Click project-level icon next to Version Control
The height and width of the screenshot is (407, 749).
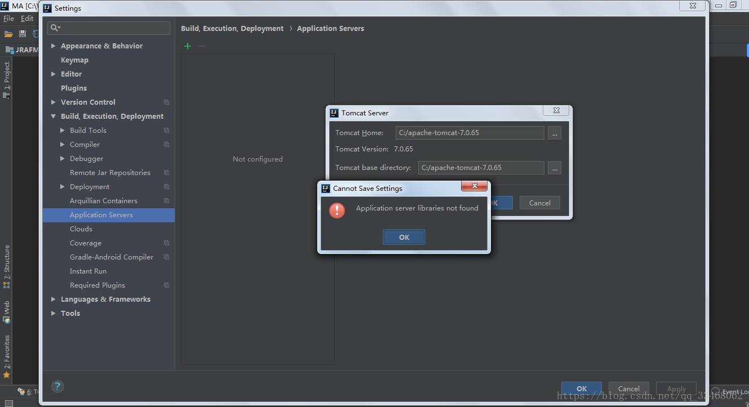point(166,102)
